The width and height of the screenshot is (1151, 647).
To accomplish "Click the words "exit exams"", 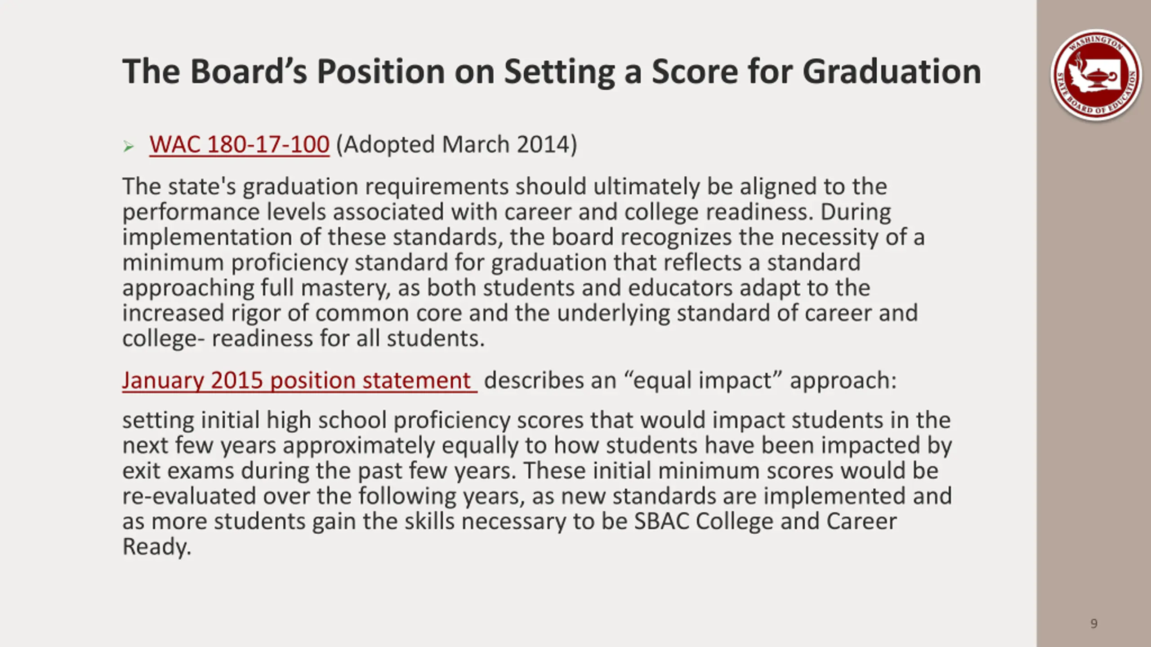I will pos(178,471).
